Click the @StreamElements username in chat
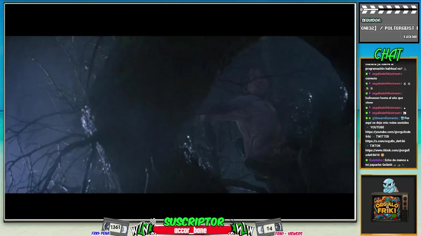 pyautogui.click(x=385, y=118)
